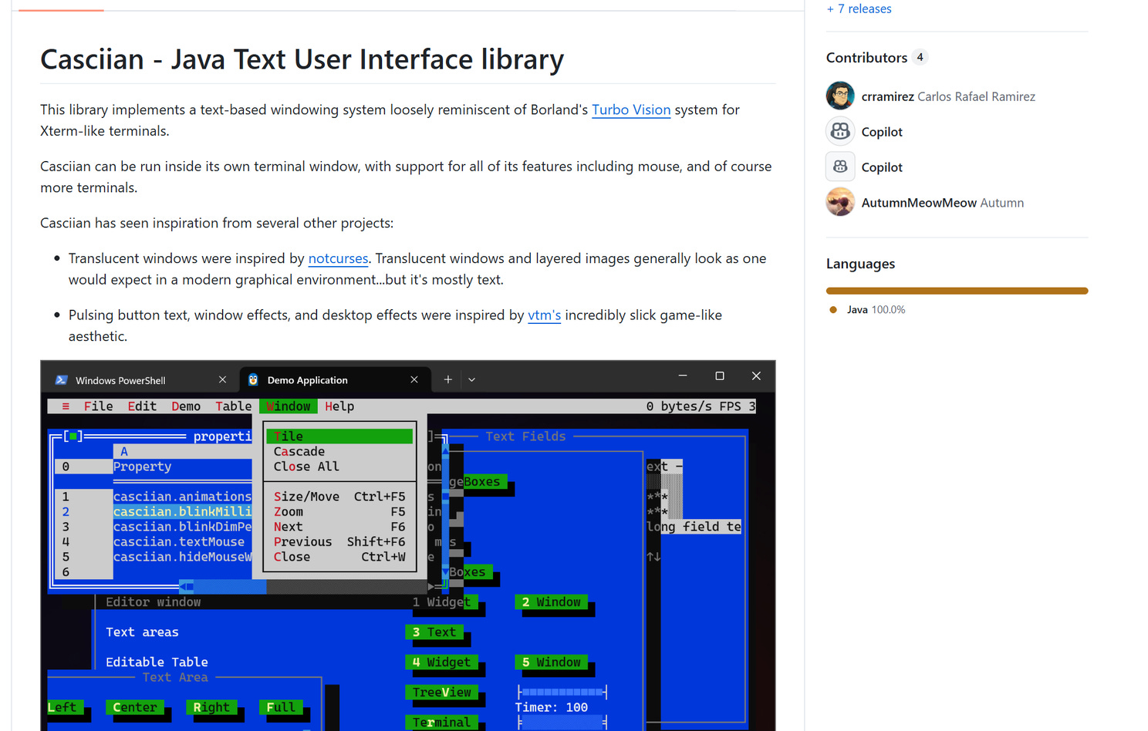The width and height of the screenshot is (1148, 731).
Task: Open the Demo menu
Action: click(x=186, y=406)
